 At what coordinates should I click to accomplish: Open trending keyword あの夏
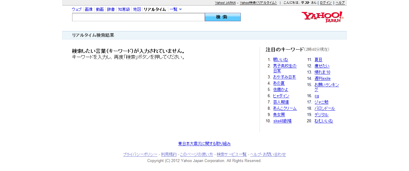pyautogui.click(x=279, y=83)
